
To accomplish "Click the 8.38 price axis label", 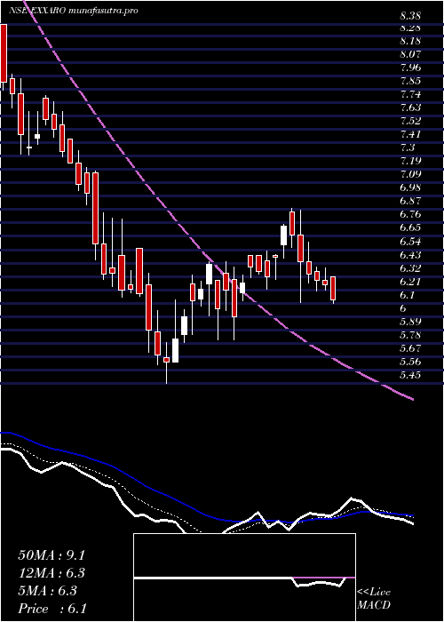I will 410,16.
